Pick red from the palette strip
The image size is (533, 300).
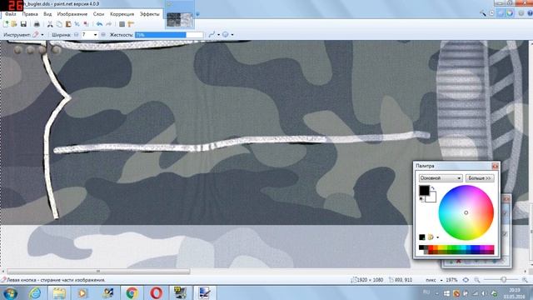(x=431, y=248)
